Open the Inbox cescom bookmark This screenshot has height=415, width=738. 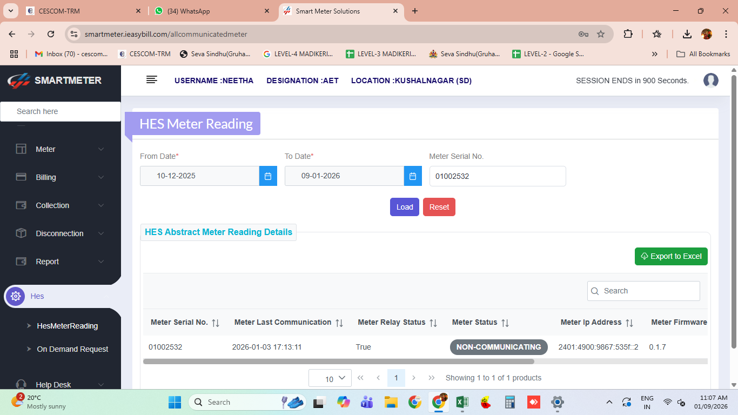tap(71, 54)
